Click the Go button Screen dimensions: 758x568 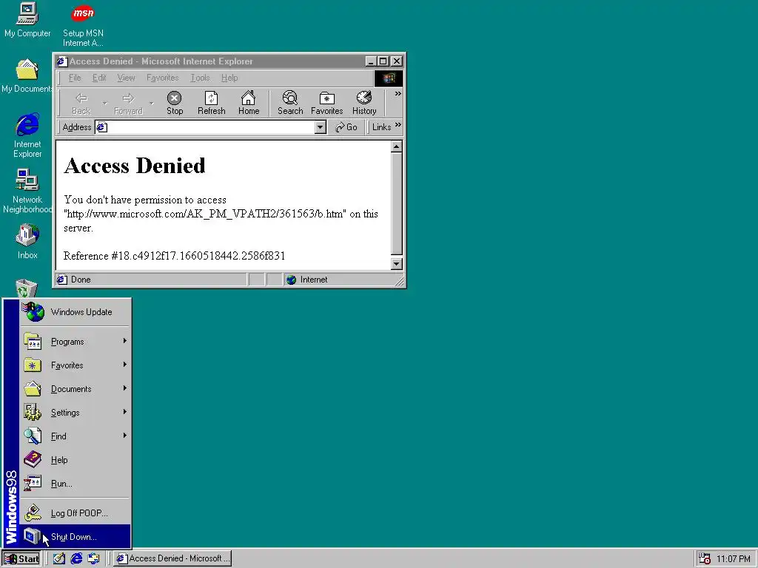tap(346, 127)
